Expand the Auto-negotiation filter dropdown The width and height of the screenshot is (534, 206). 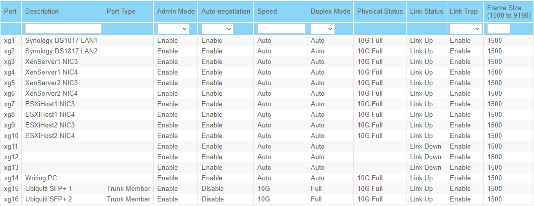tap(217, 29)
